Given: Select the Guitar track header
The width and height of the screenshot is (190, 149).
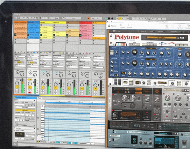Looking at the screenshot, I should 99,23.
